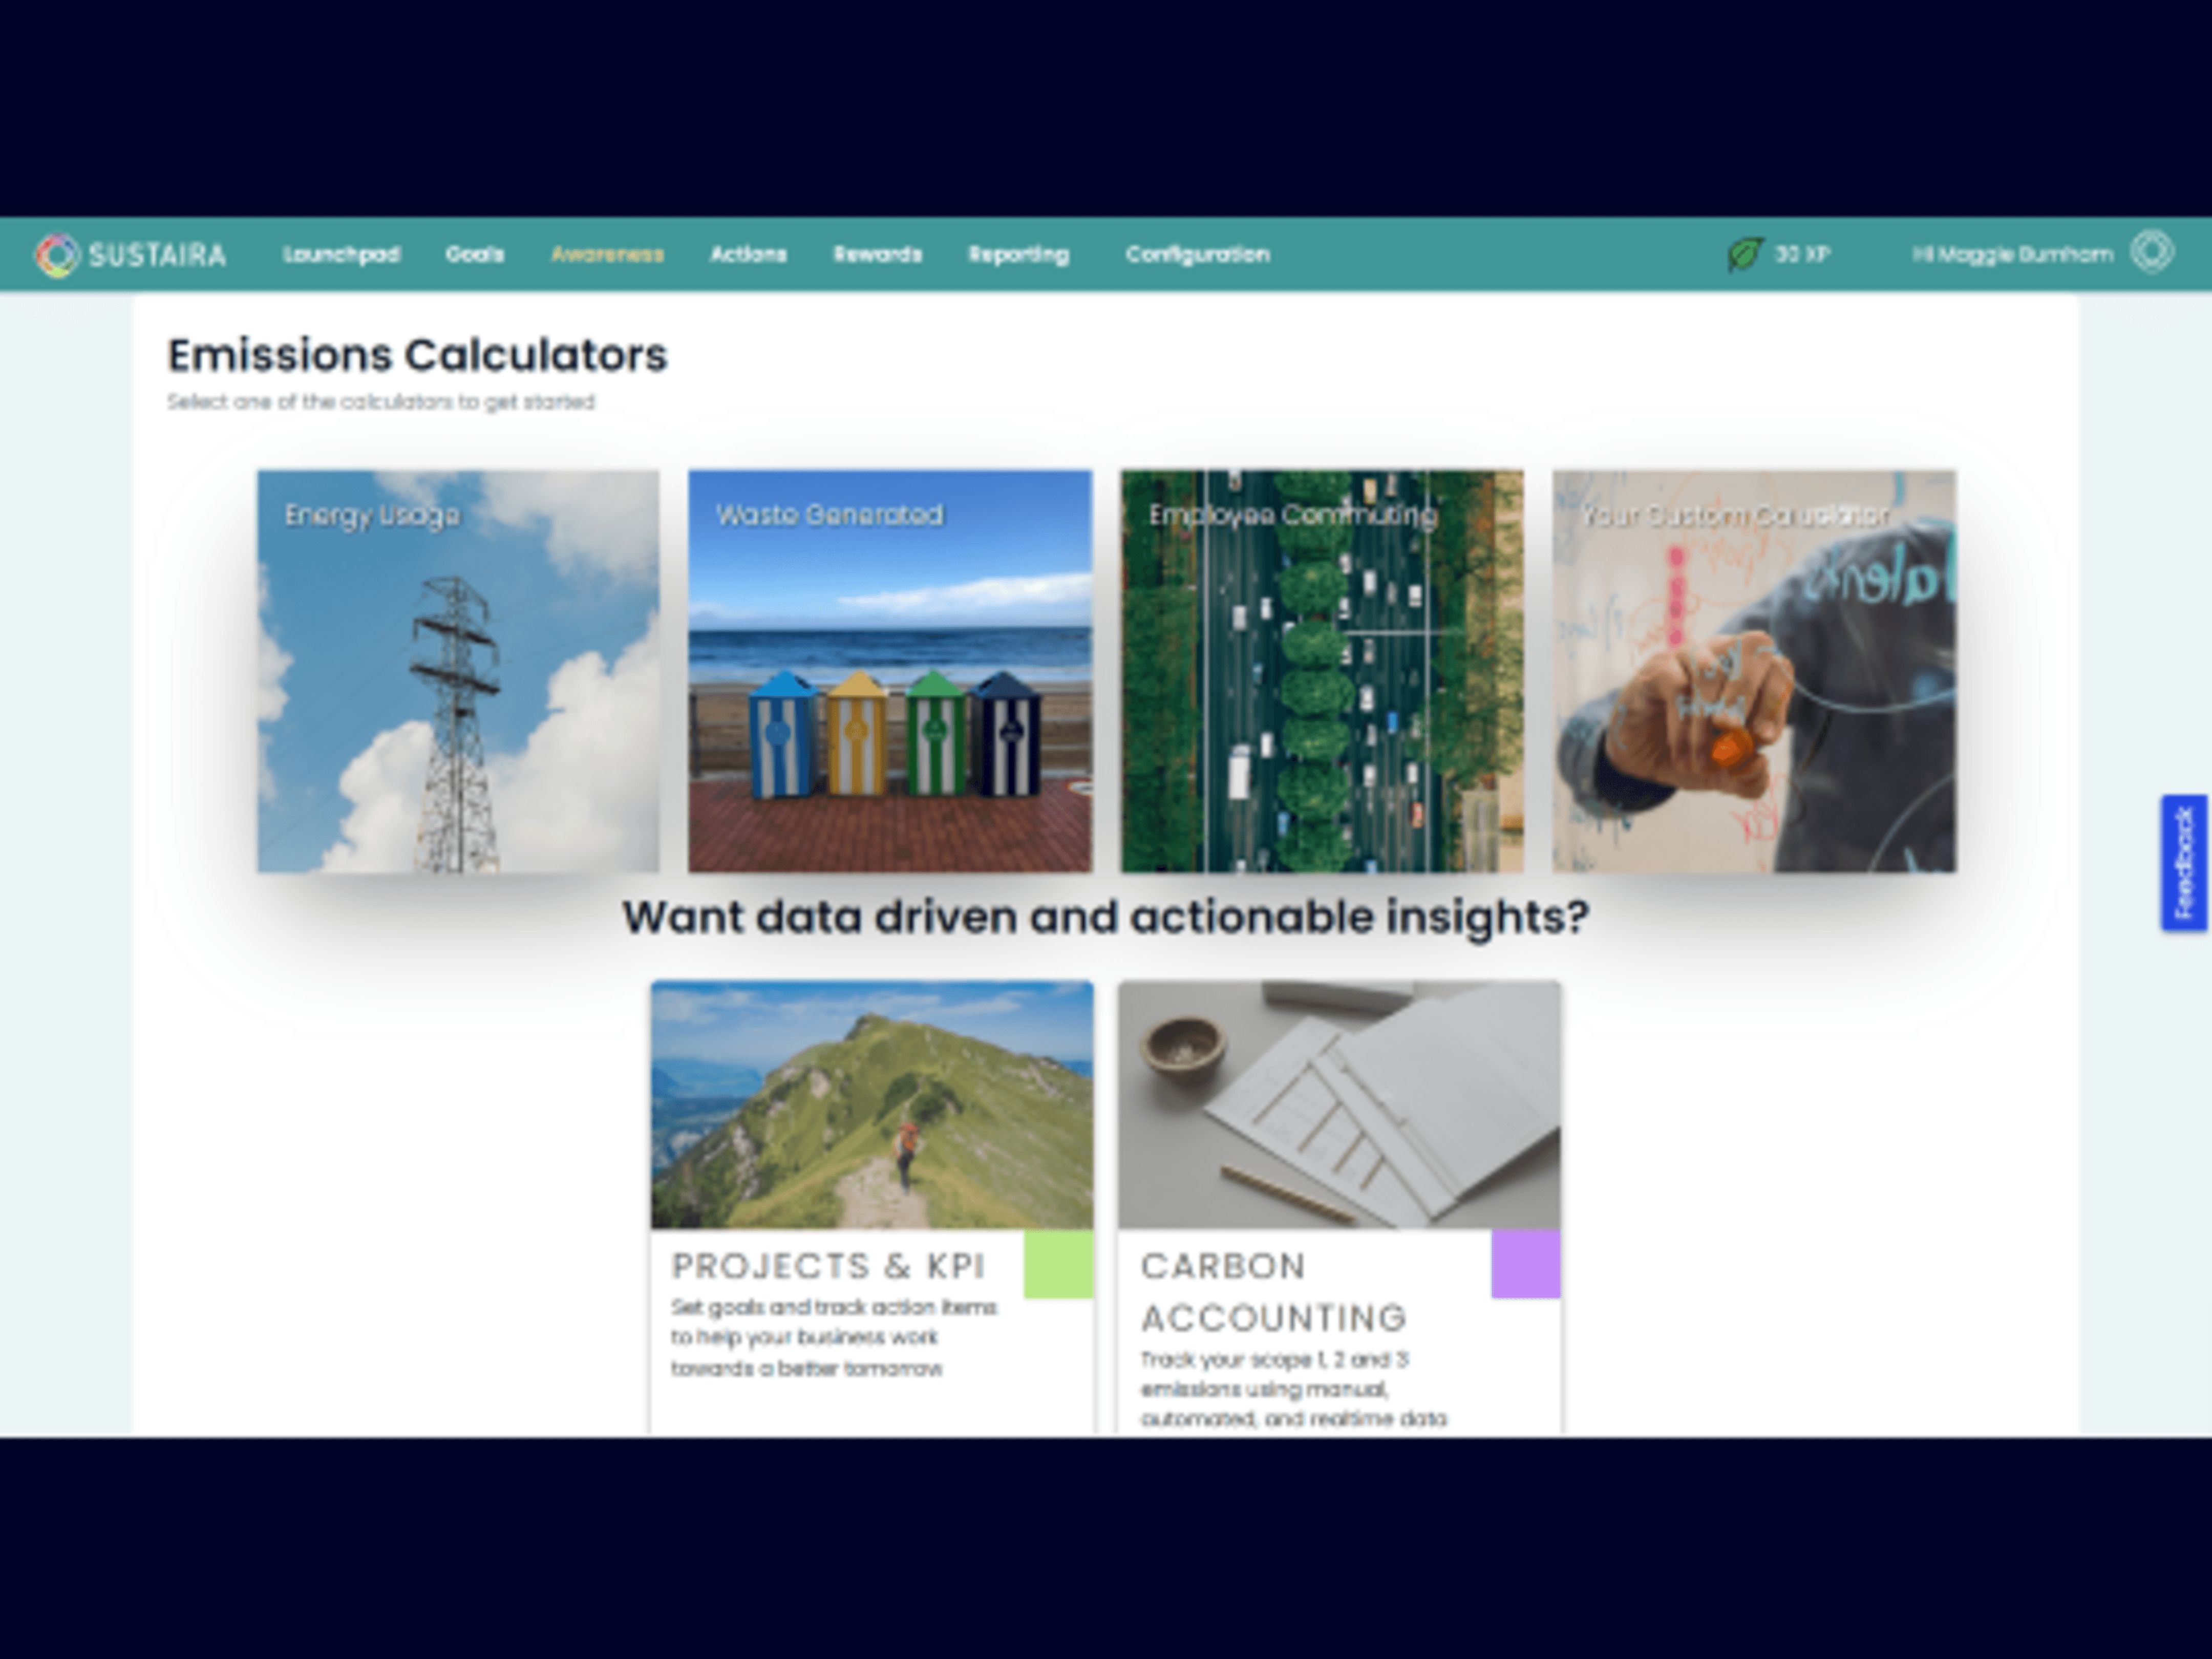Open the Energy Usage calculator tile
The width and height of the screenshot is (2212, 1659).
pyautogui.click(x=458, y=671)
